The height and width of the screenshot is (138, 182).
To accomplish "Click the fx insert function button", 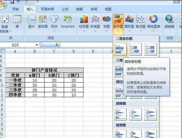I will coord(57,45).
